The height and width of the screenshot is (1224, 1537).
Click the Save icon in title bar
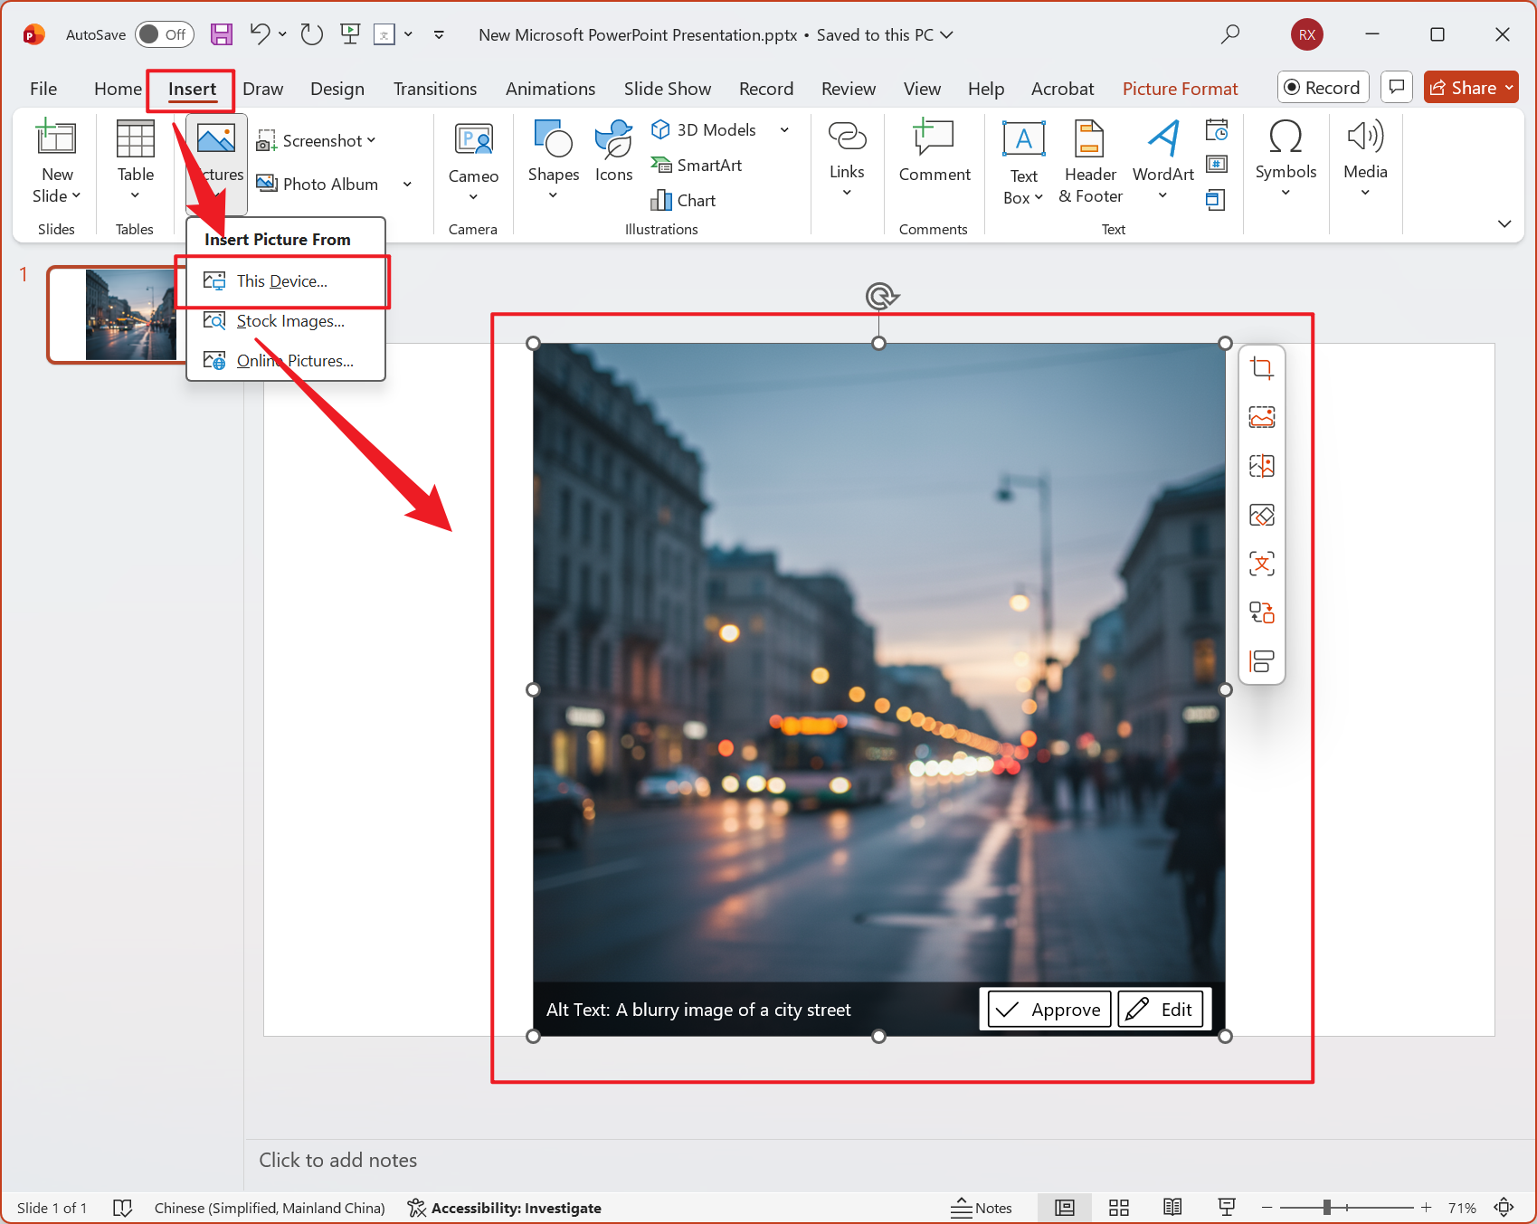coord(222,34)
